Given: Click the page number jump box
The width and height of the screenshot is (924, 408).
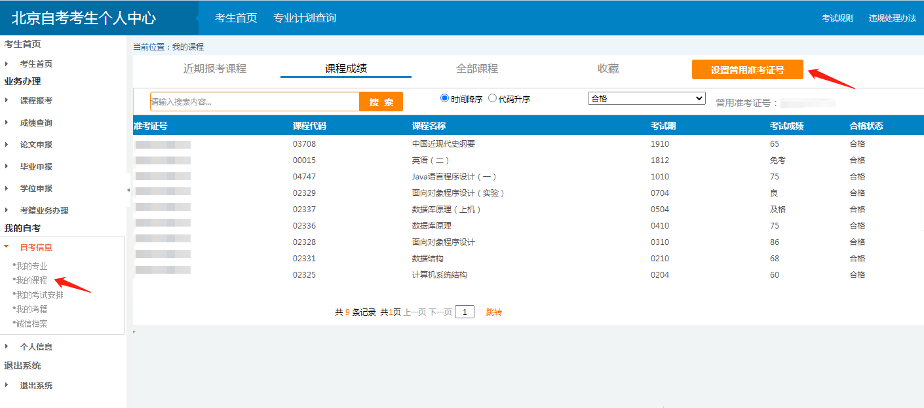Looking at the screenshot, I should point(465,312).
